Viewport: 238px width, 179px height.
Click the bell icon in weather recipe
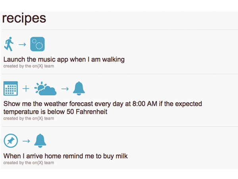point(79,88)
